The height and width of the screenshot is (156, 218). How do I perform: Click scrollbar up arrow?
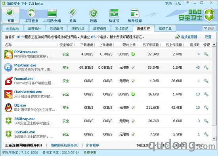214,44
